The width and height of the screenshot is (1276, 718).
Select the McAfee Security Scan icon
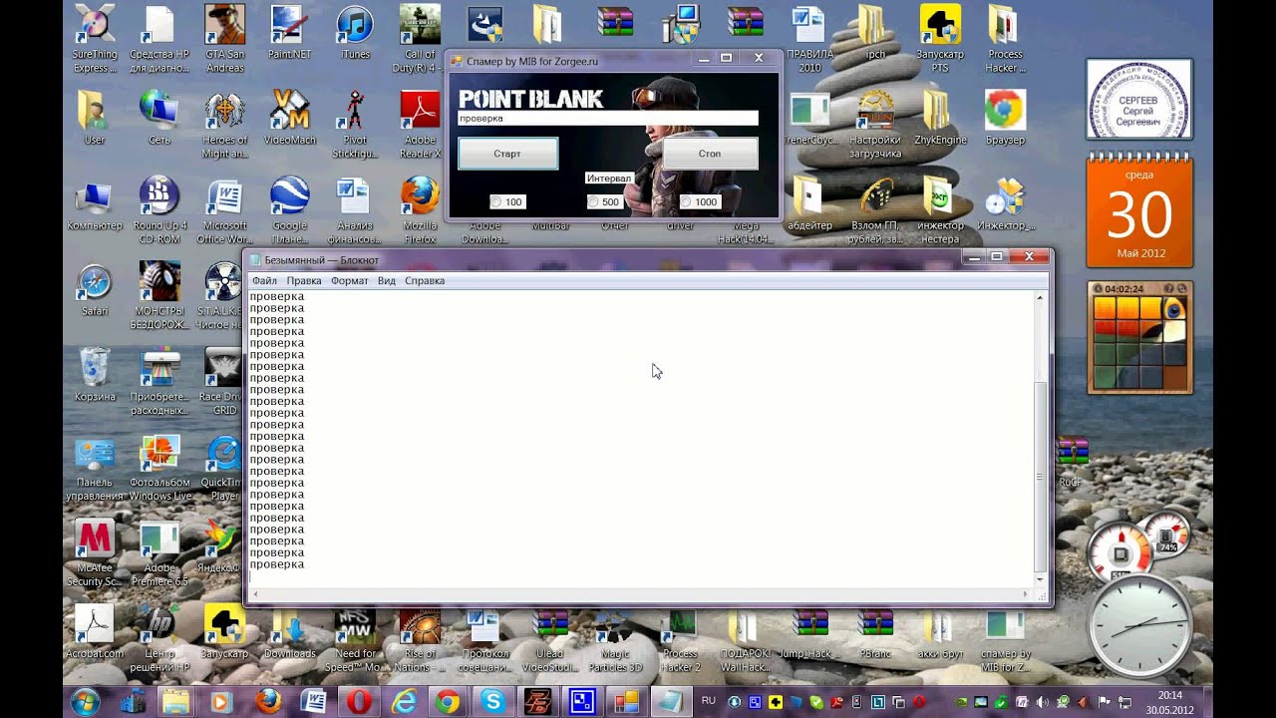click(95, 552)
